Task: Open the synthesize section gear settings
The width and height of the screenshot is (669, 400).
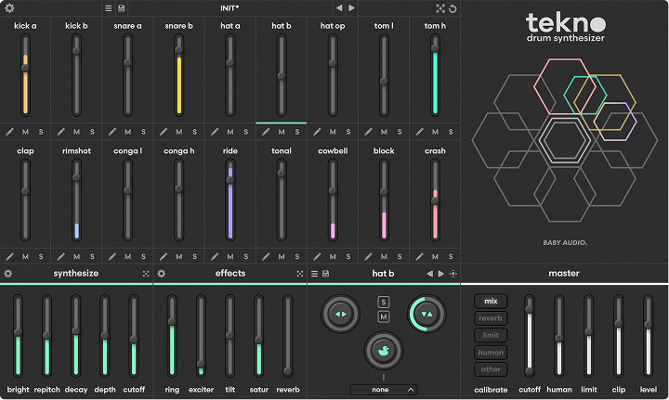Action: pos(8,274)
